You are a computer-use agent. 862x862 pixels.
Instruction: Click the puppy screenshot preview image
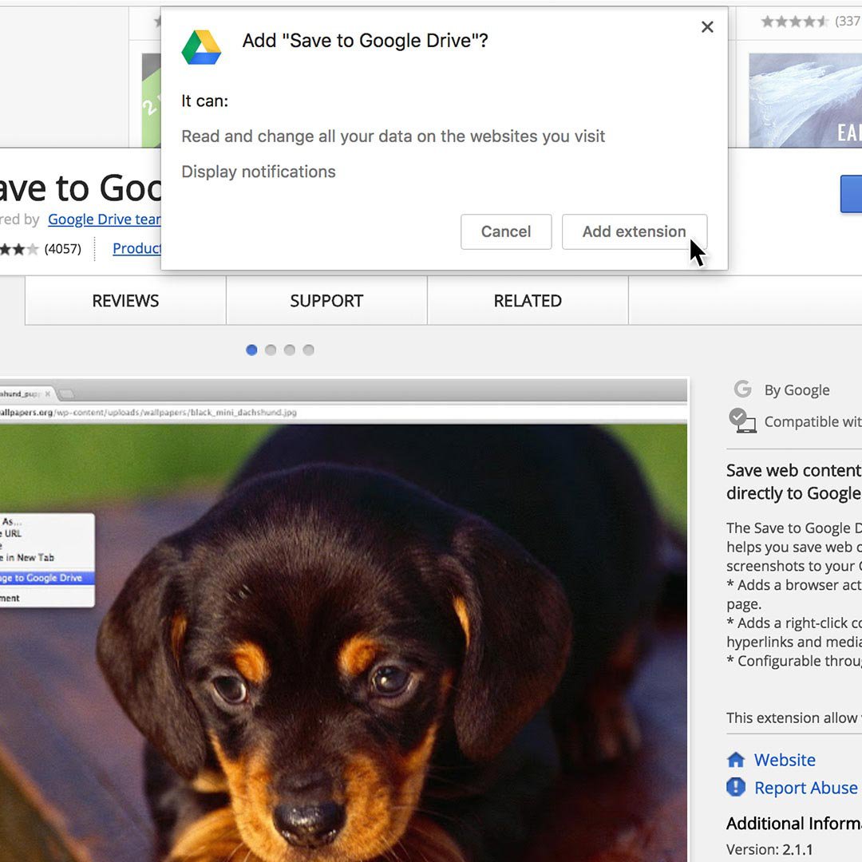pyautogui.click(x=343, y=619)
